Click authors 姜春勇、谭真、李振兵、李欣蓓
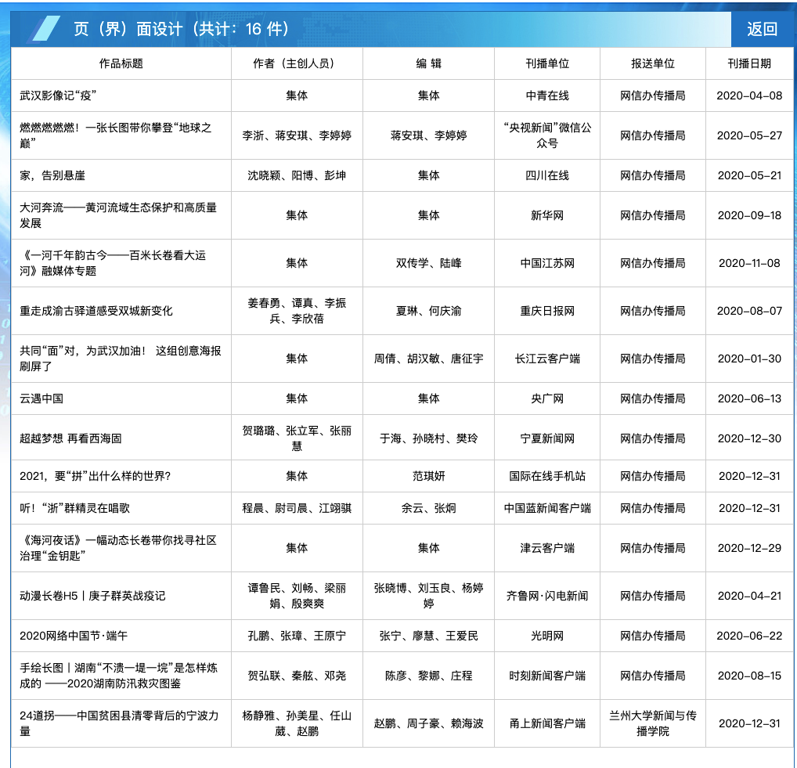Screen dimensions: 797x768 297,311
